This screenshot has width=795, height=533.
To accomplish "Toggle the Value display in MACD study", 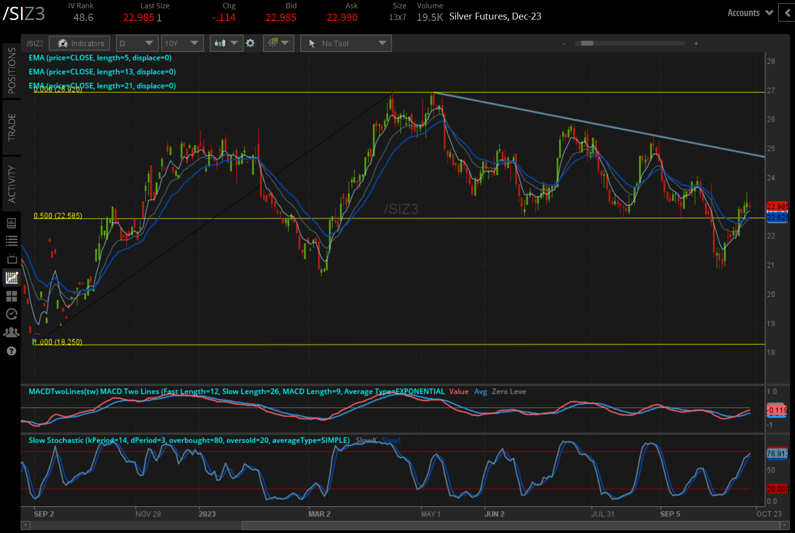I will click(x=458, y=391).
